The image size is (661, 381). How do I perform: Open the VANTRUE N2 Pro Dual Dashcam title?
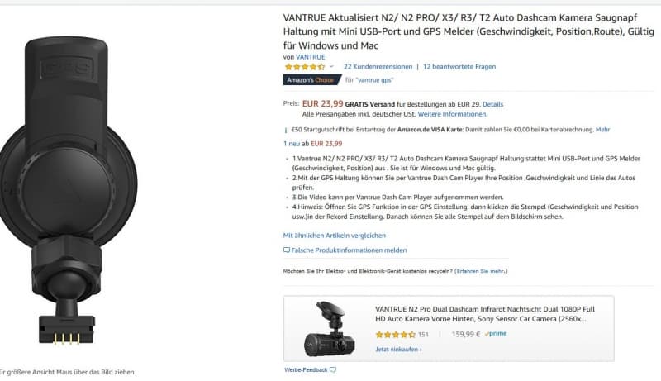click(485, 314)
